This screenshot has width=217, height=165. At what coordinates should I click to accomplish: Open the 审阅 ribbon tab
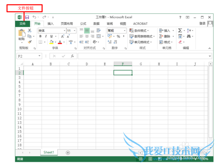(x=110, y=24)
